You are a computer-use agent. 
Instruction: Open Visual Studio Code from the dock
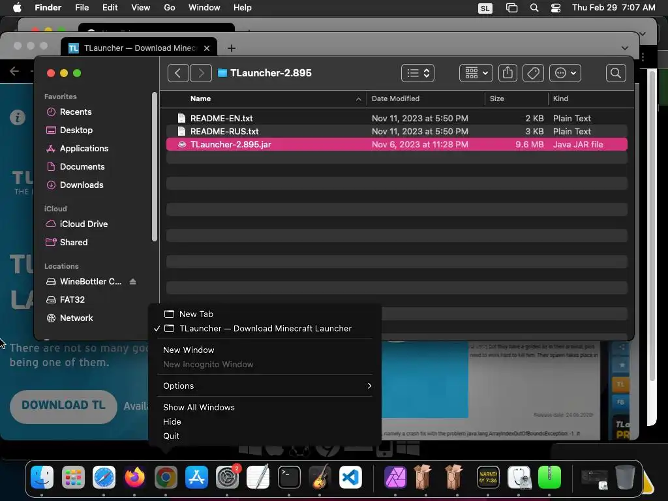350,477
